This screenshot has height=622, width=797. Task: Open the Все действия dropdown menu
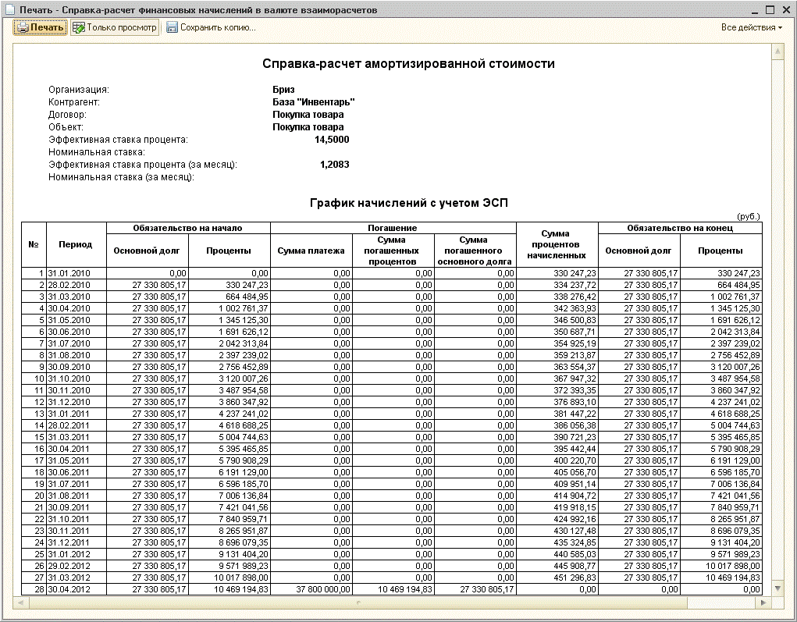752,27
